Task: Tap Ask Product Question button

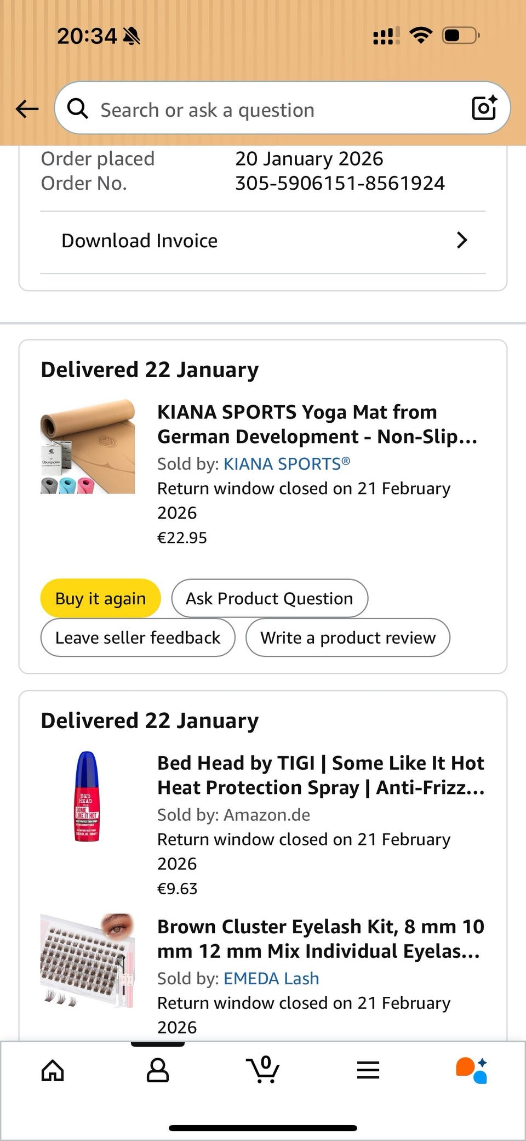Action: point(270,598)
